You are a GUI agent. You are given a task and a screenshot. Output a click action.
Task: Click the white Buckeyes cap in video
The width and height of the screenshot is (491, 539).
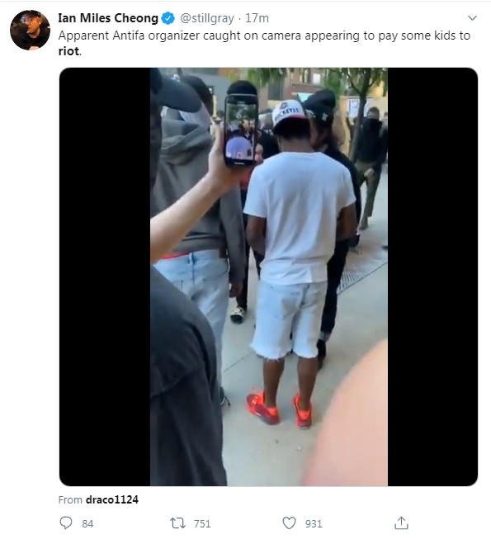coord(290,113)
